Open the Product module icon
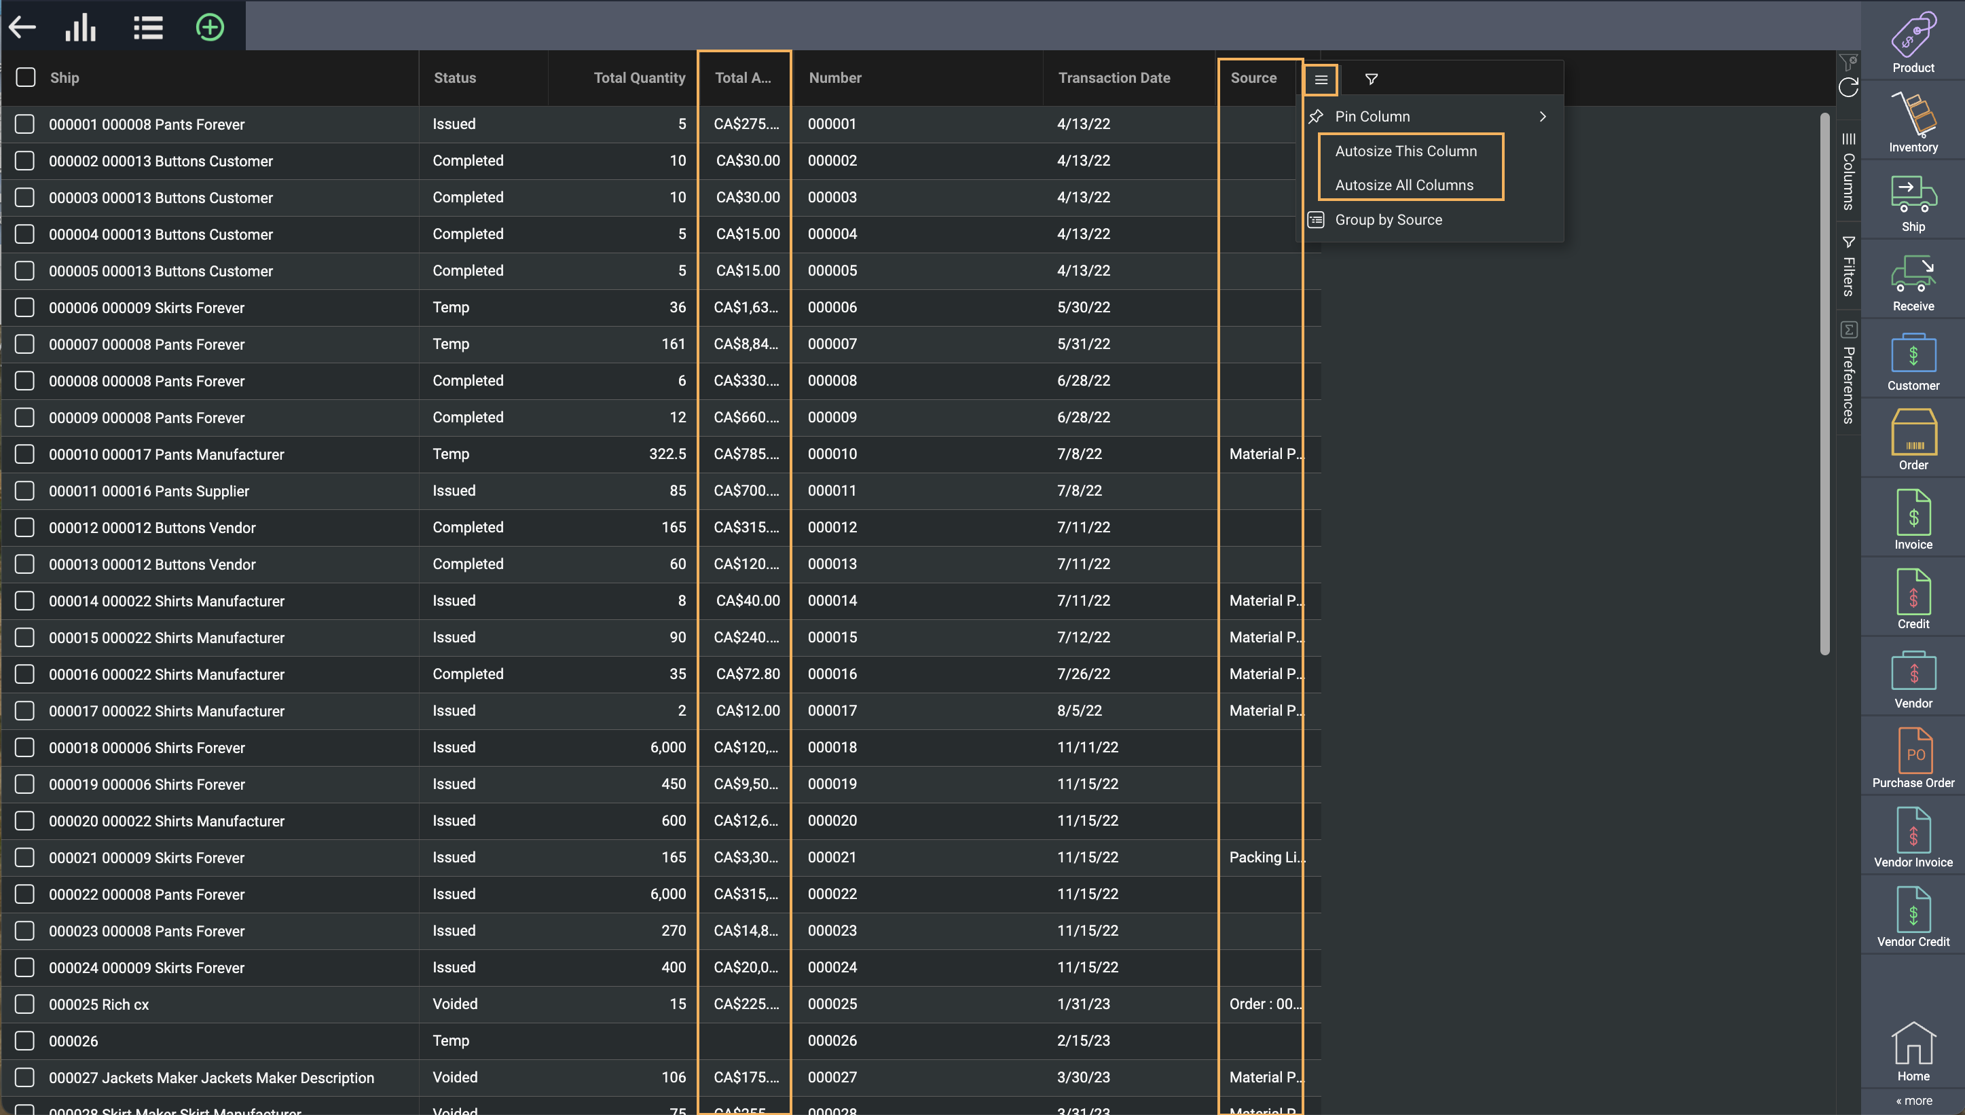This screenshot has width=1965, height=1115. click(1913, 42)
